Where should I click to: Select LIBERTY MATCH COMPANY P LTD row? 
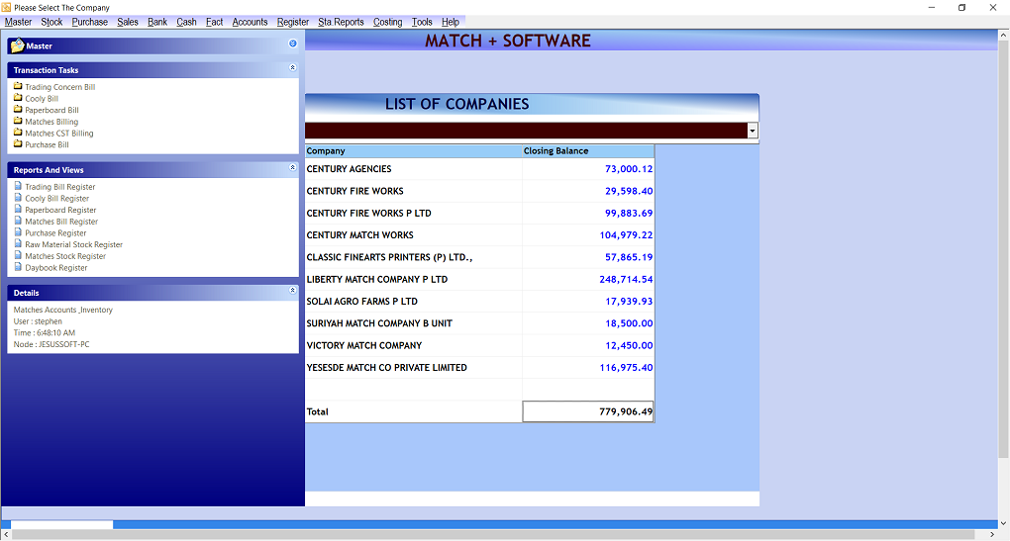coord(377,279)
